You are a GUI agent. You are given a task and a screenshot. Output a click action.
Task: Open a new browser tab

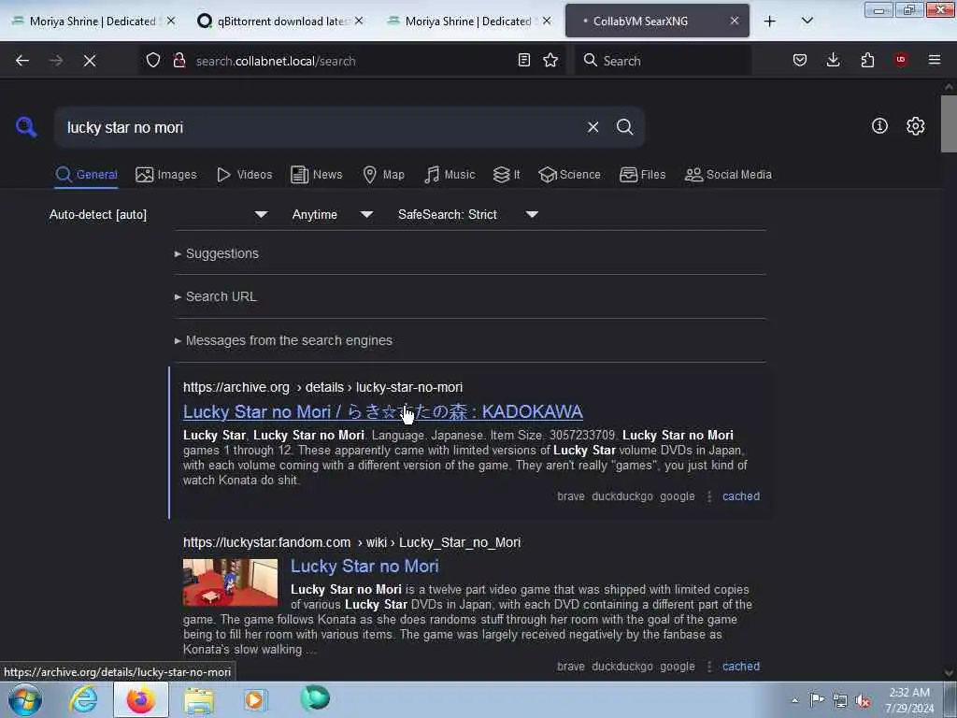[x=770, y=21]
